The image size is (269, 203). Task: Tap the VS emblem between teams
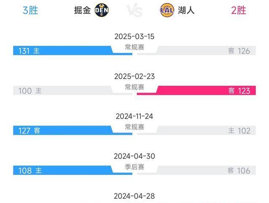click(134, 10)
